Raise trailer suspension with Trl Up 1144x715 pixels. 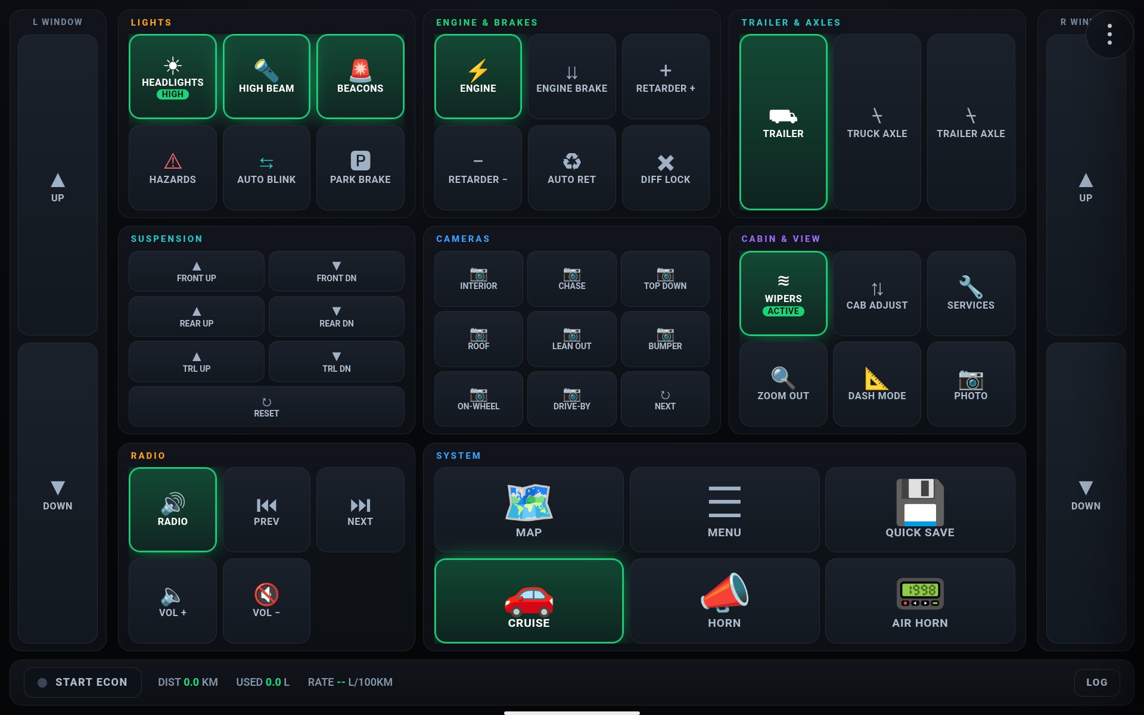[197, 362]
